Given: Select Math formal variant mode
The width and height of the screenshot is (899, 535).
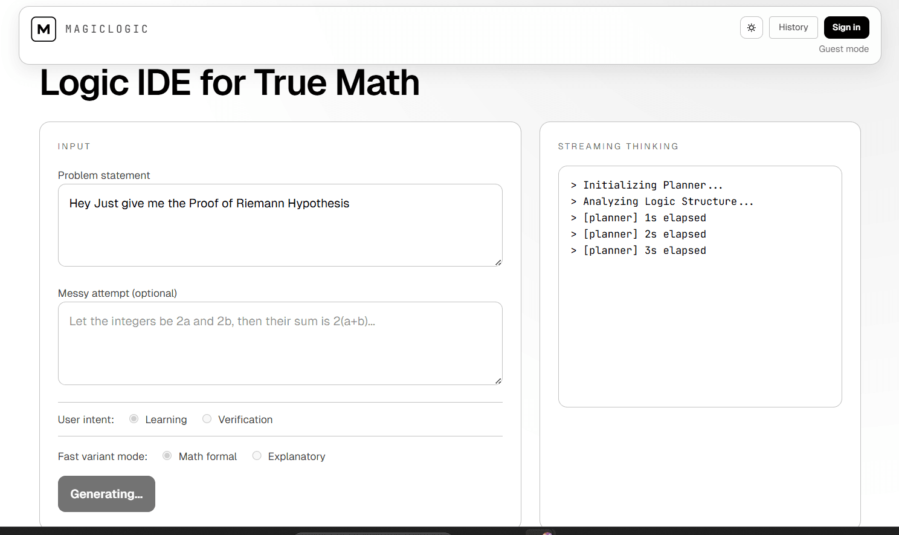Looking at the screenshot, I should 167,455.
